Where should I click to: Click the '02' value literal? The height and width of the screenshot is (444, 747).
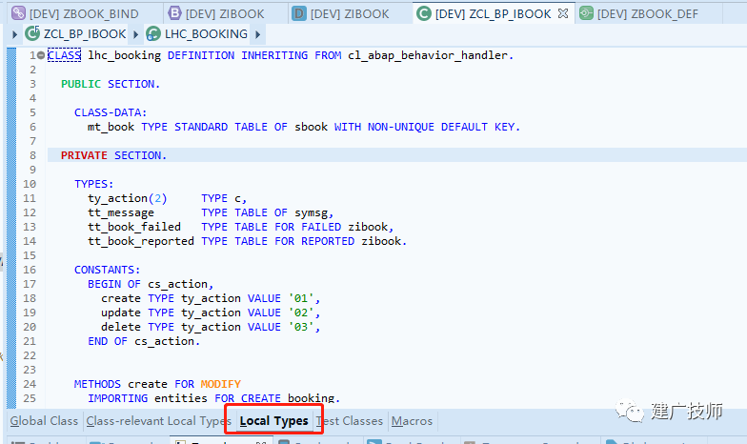pyautogui.click(x=301, y=313)
